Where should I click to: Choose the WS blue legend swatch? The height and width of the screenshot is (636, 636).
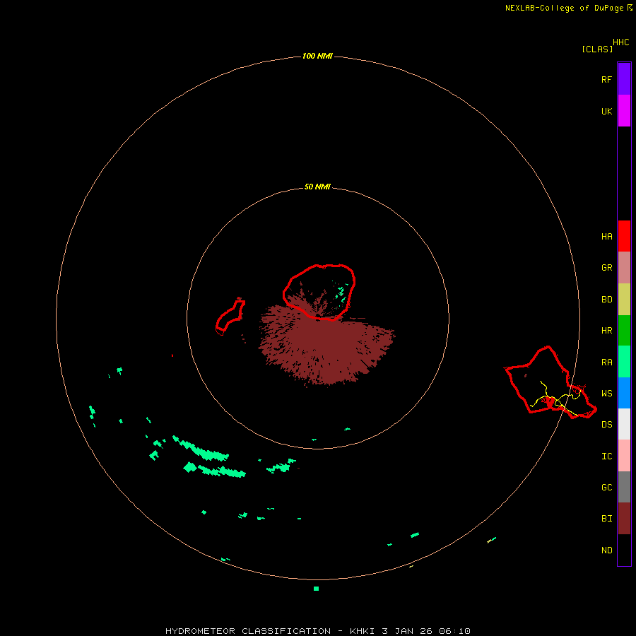coord(624,393)
